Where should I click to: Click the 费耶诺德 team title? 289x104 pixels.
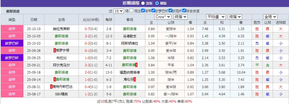coord(13,11)
